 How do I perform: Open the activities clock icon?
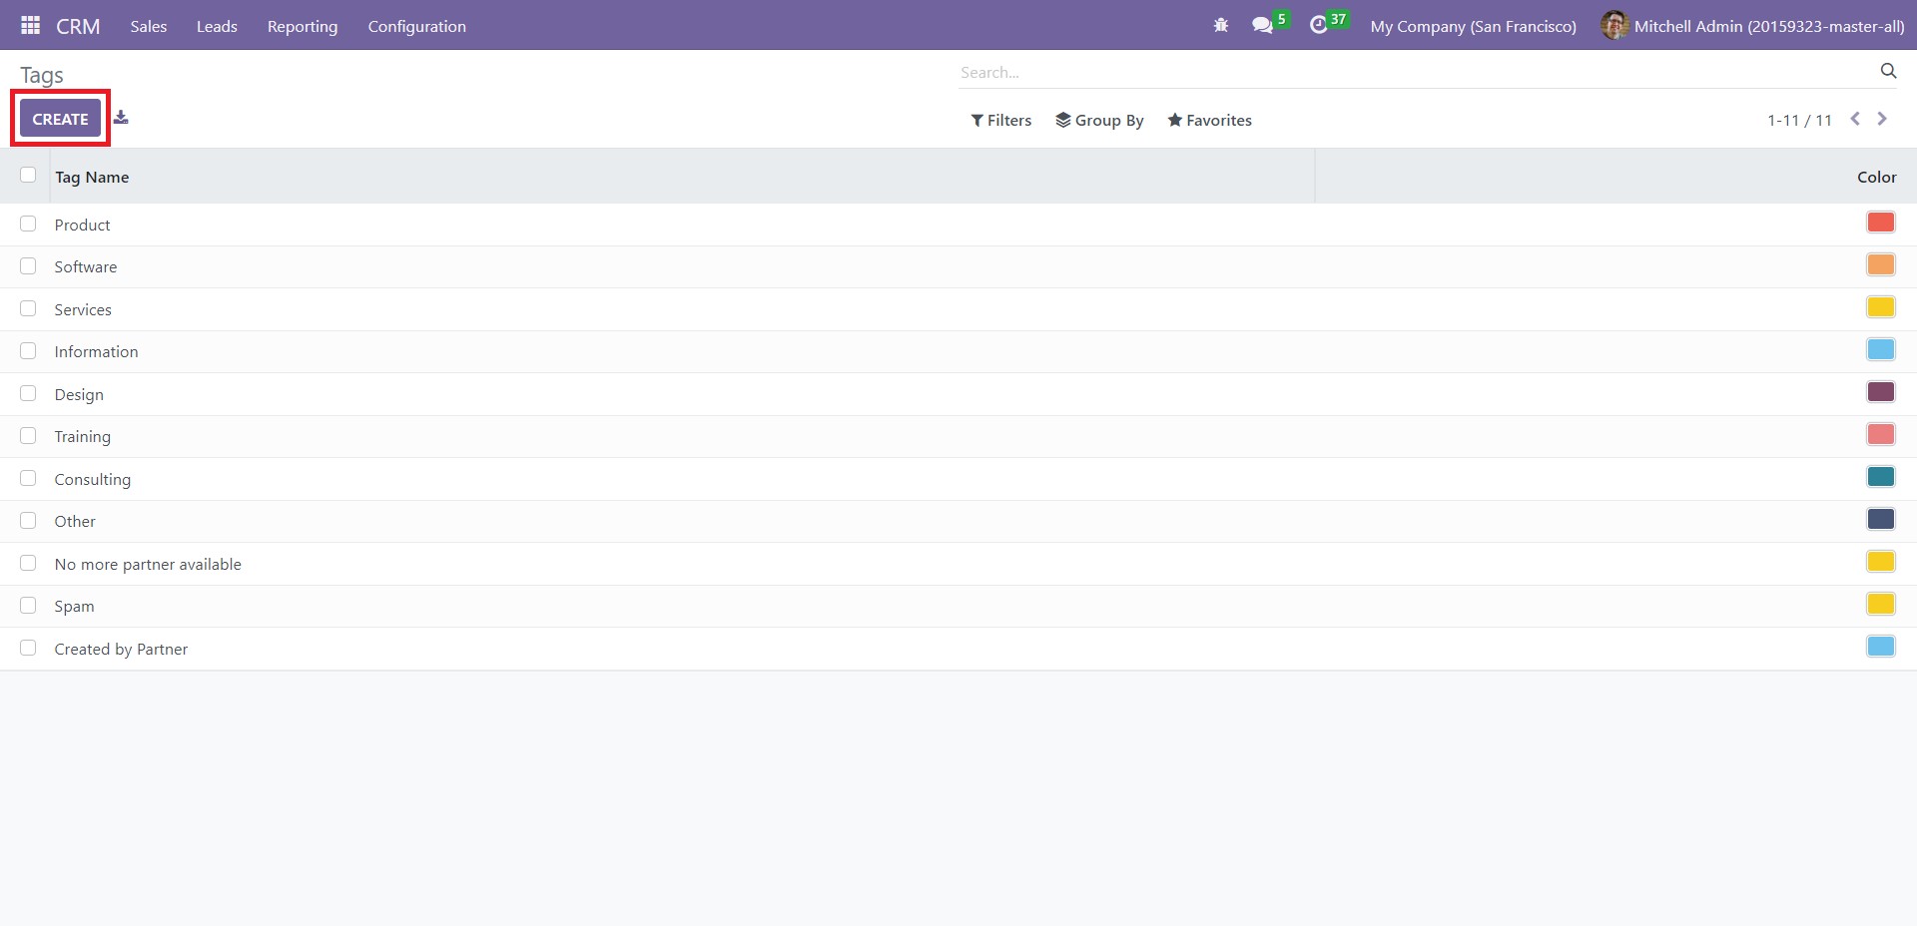click(1319, 25)
